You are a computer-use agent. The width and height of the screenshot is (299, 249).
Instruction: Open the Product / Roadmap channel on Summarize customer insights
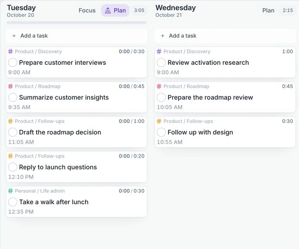point(38,86)
